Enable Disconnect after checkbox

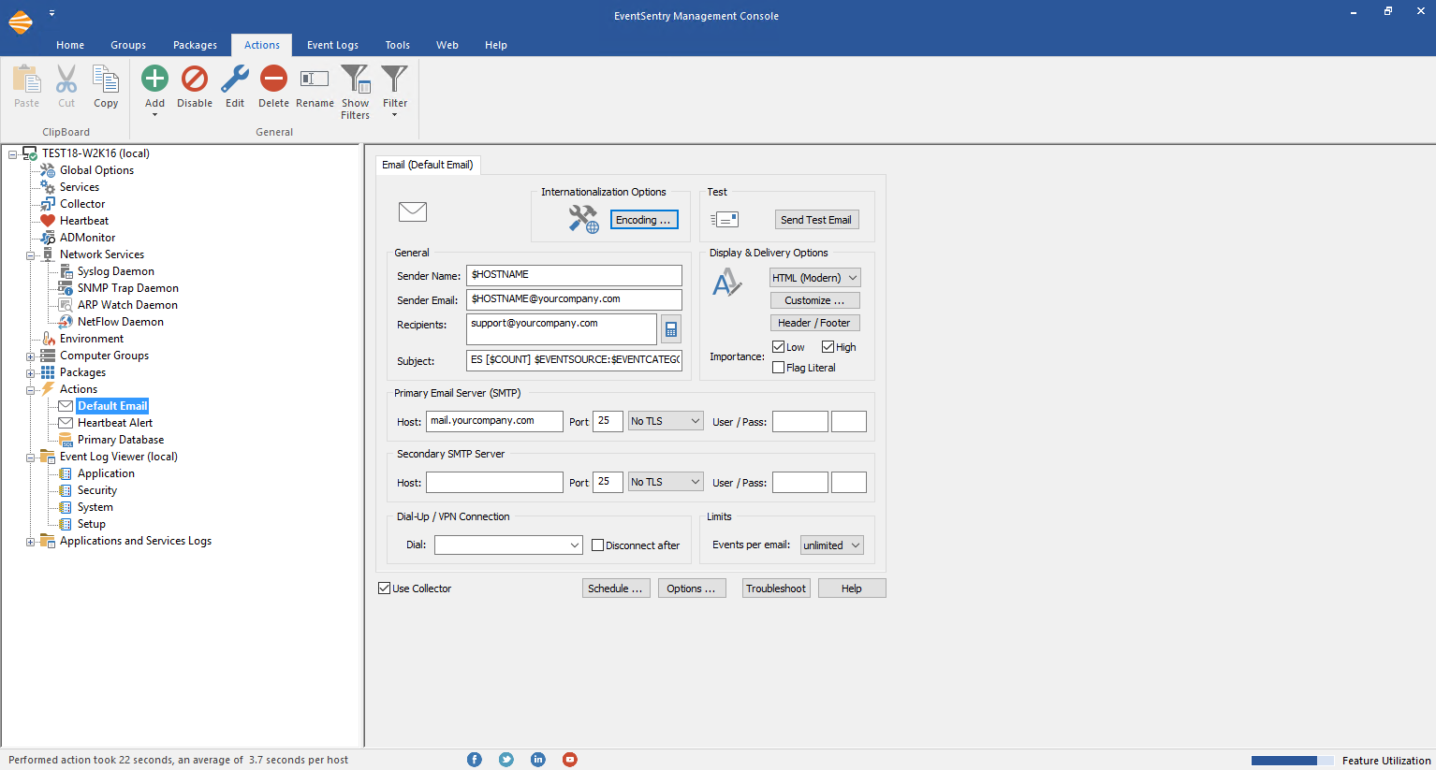(597, 545)
